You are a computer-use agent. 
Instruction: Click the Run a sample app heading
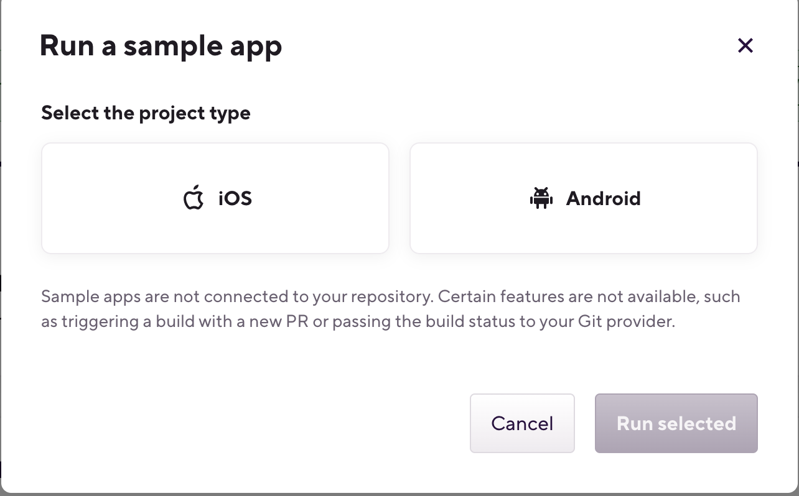pos(161,47)
